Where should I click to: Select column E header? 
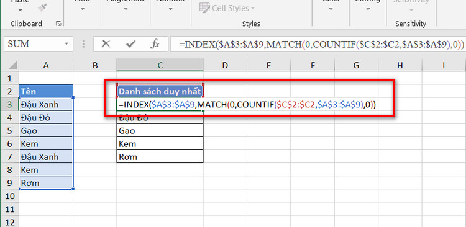[x=268, y=65]
